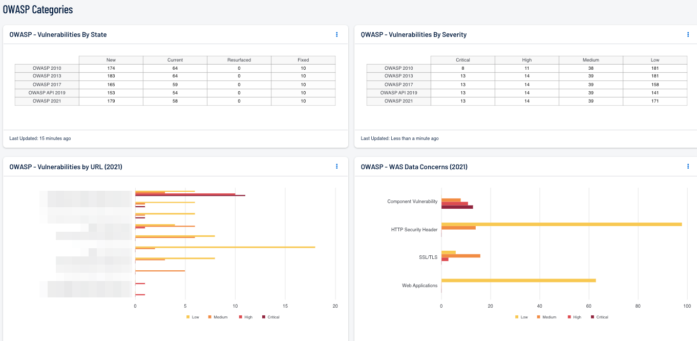Click Low count 171 for OWASP 2021
Screen dimensions: 697x341
pyautogui.click(x=655, y=101)
